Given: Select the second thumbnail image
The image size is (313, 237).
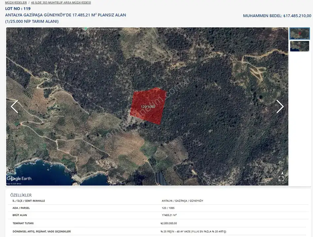Looking at the screenshot, I should (x=299, y=46).
